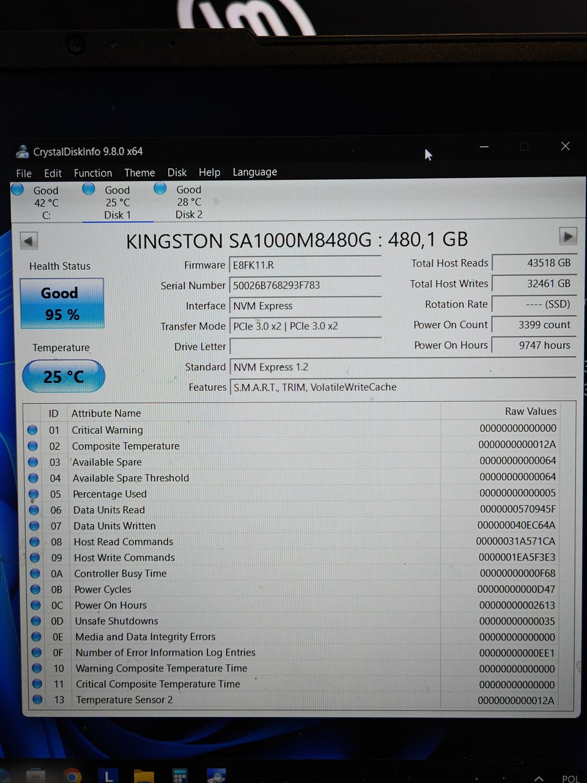Click the Features field
The width and height of the screenshot is (587, 783).
pyautogui.click(x=402, y=387)
